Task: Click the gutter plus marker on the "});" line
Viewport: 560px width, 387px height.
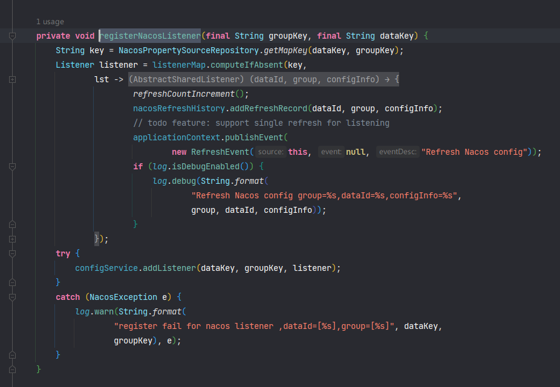Action: click(12, 239)
